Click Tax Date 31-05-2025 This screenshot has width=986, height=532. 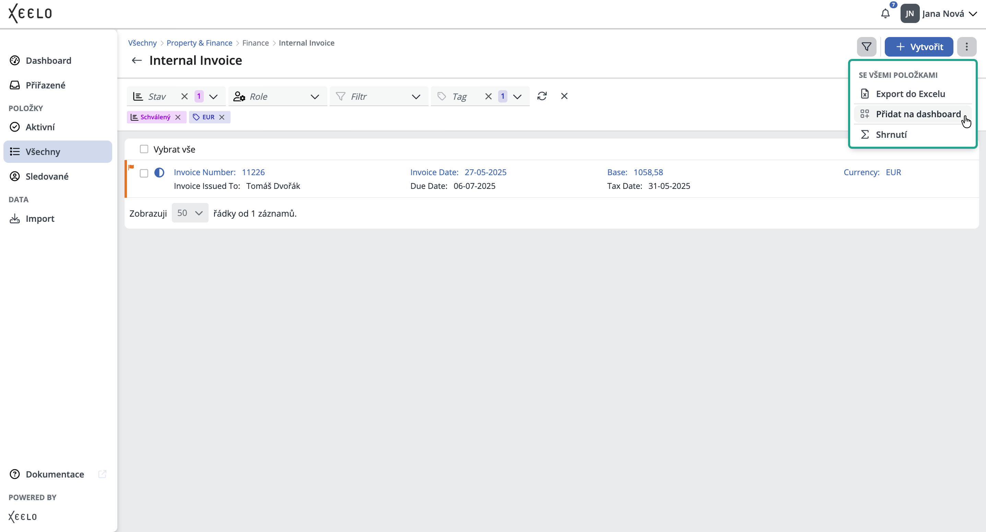coord(648,186)
